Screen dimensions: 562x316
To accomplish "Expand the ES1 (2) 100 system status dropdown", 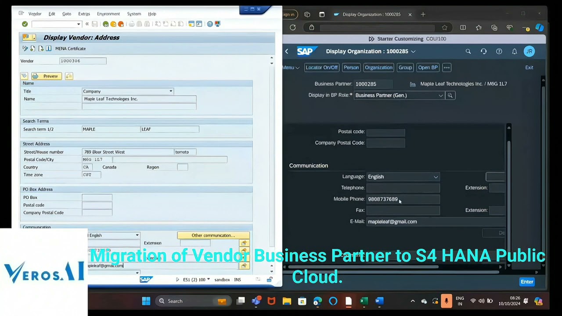I will tap(208, 280).
